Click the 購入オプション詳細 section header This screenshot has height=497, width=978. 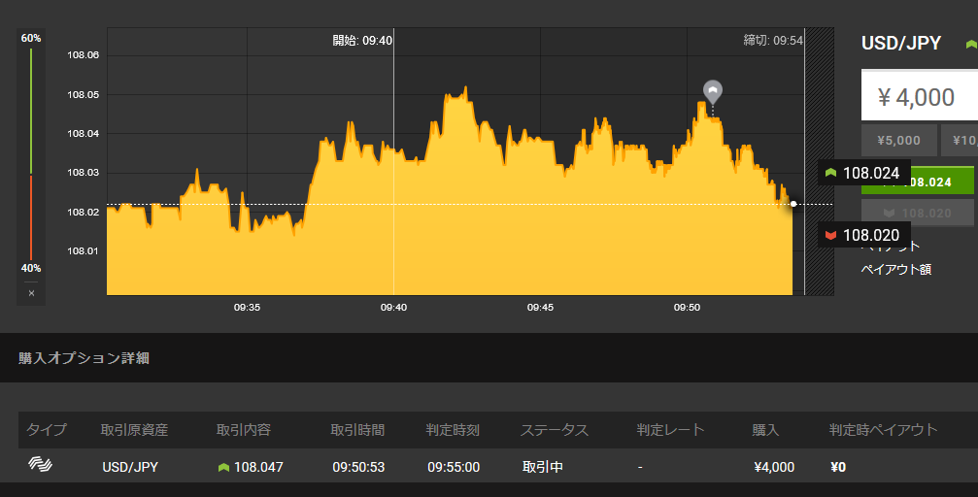click(x=84, y=358)
